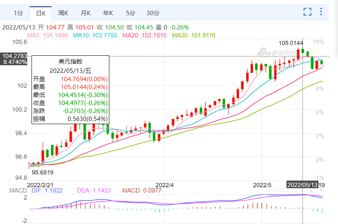338x224 pixels.
Task: Click the DIF: 1.1922 value
Action: click(47, 191)
